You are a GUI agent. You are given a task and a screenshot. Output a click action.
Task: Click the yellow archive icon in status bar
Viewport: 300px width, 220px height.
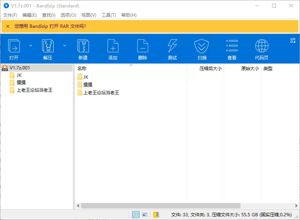tap(156, 215)
